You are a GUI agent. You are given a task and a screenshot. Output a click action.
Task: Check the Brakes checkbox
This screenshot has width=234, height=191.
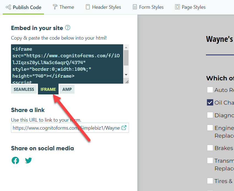(x=210, y=148)
